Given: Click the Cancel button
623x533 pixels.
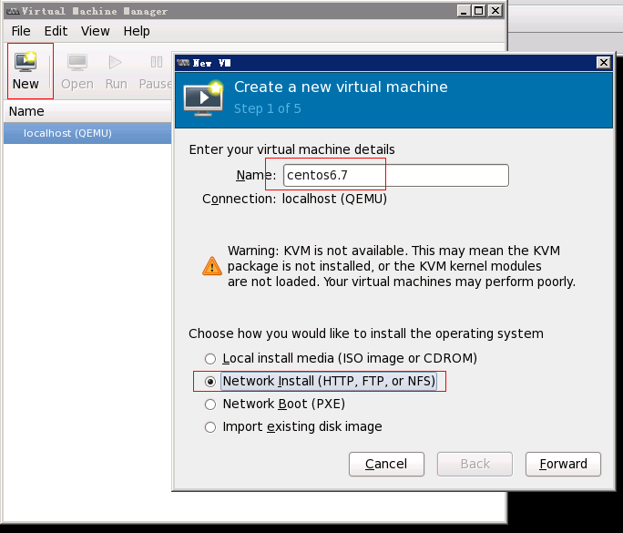Looking at the screenshot, I should [386, 464].
